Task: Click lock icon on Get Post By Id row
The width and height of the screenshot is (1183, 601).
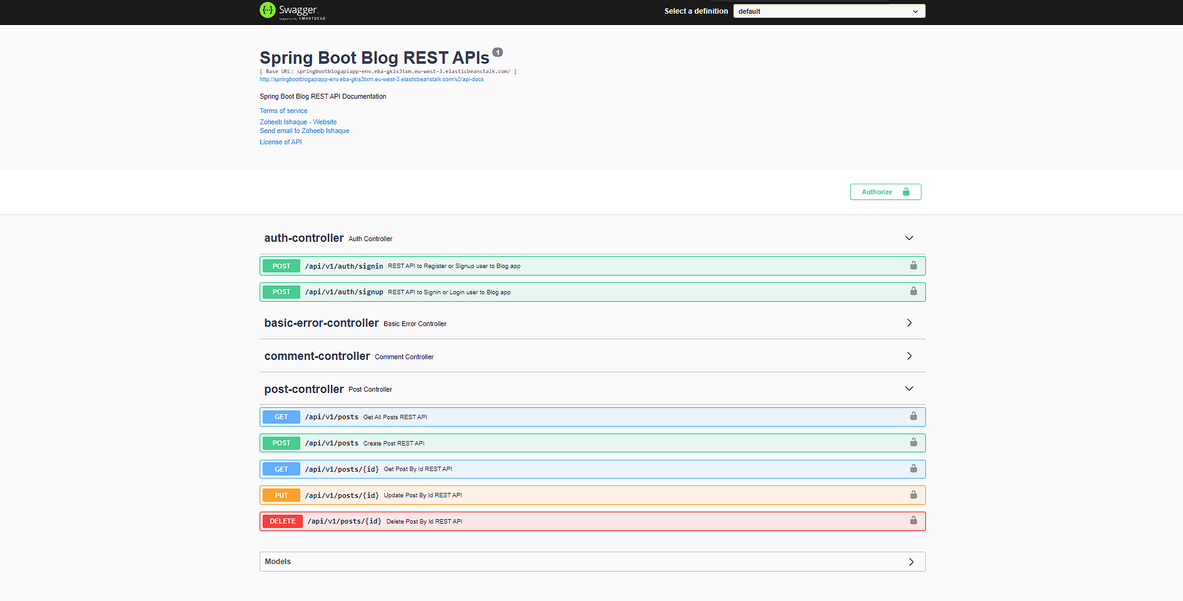Action: (913, 469)
